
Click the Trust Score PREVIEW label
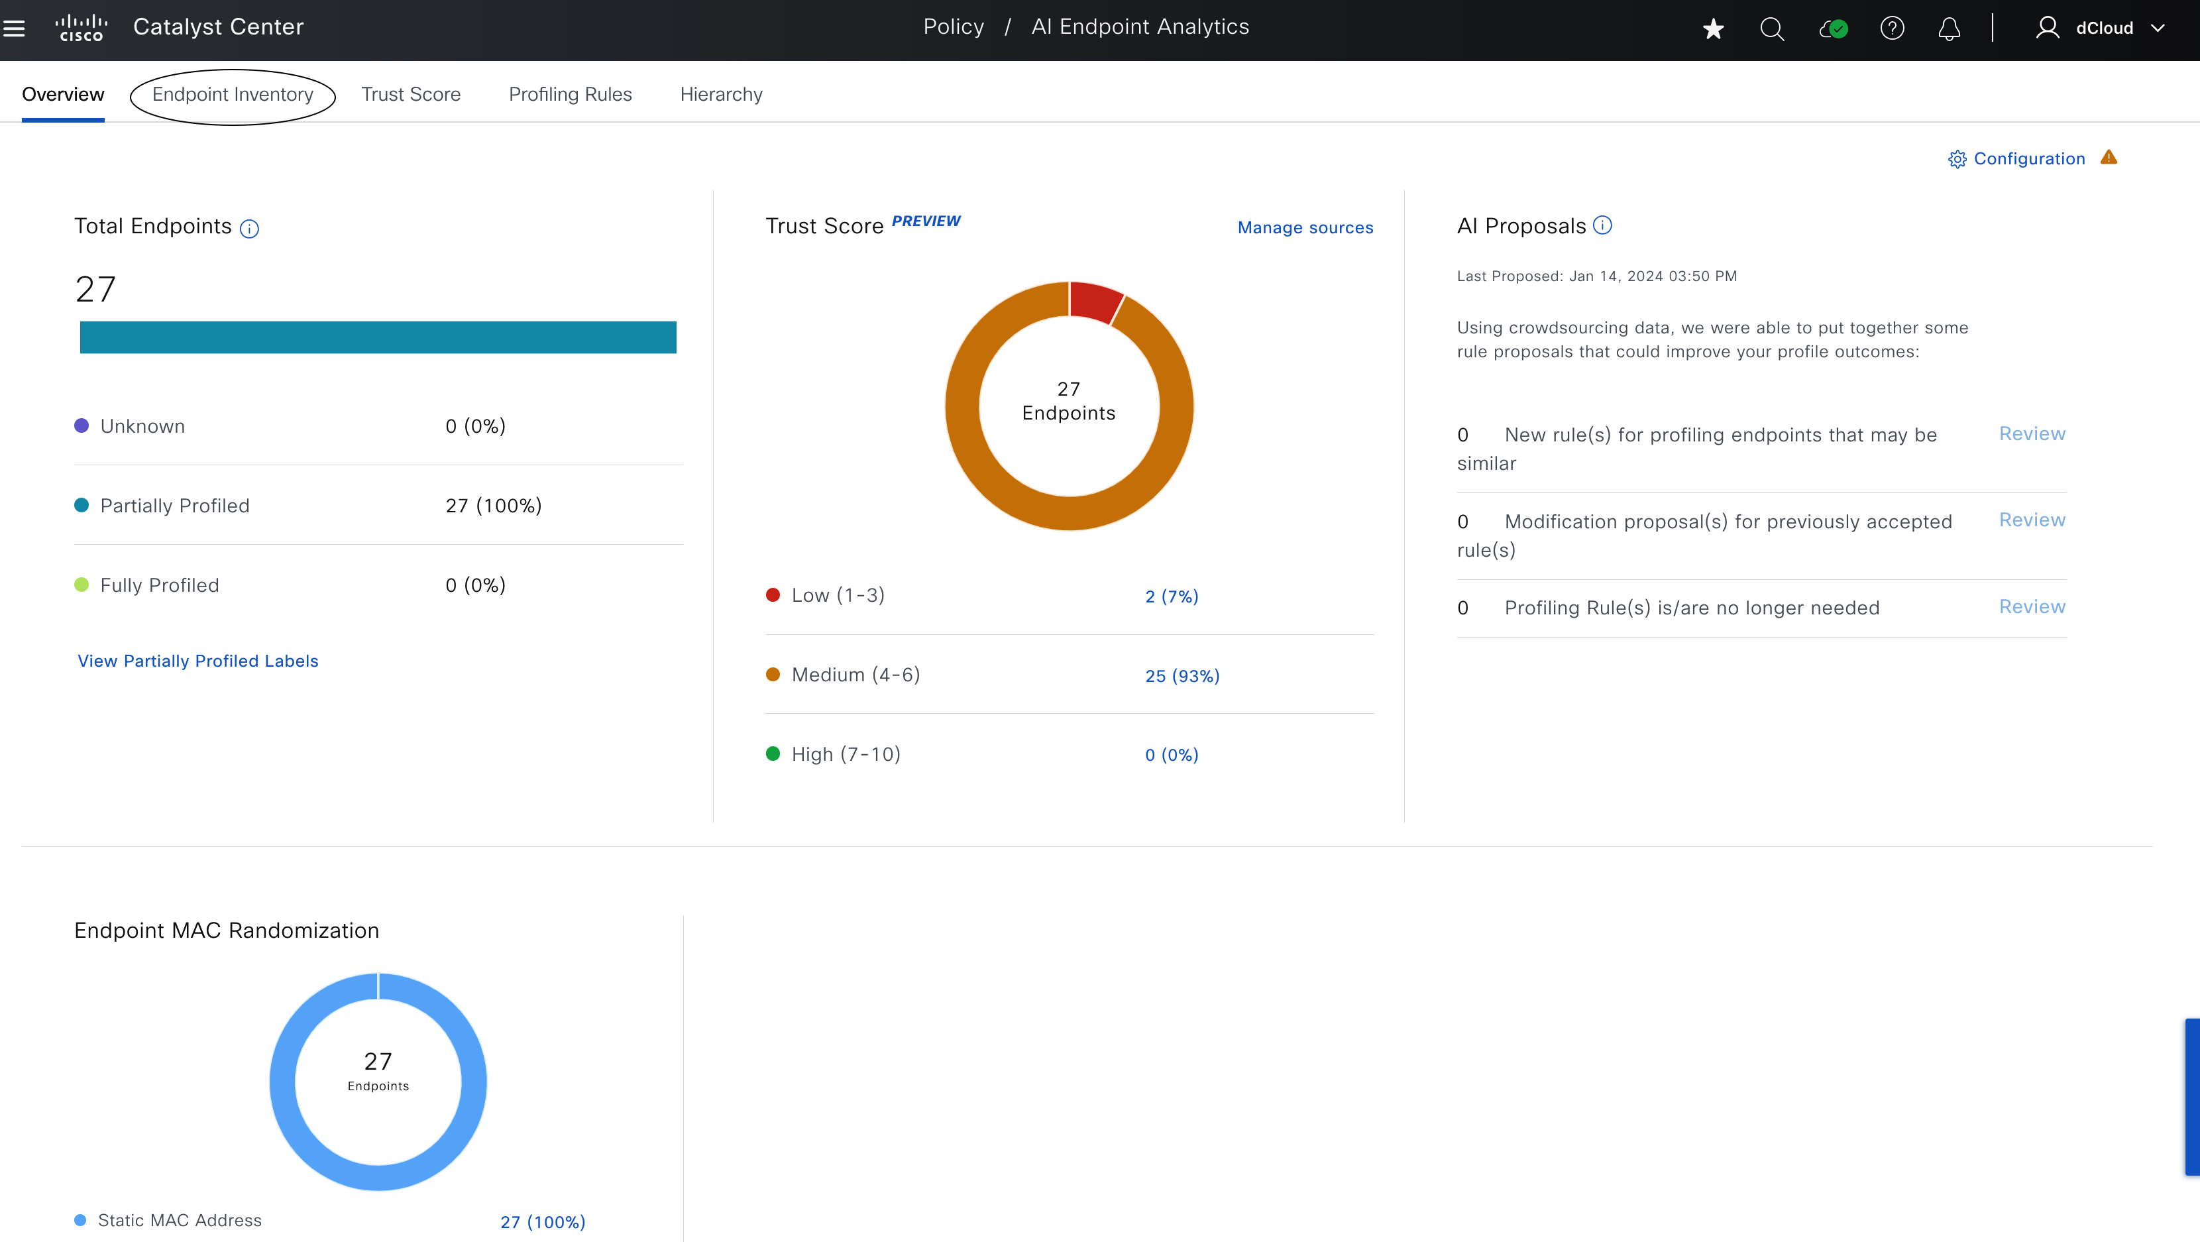(926, 221)
